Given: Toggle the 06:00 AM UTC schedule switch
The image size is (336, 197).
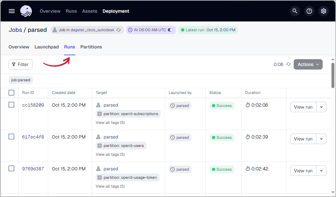Looking at the screenshot, I should tap(170, 30).
